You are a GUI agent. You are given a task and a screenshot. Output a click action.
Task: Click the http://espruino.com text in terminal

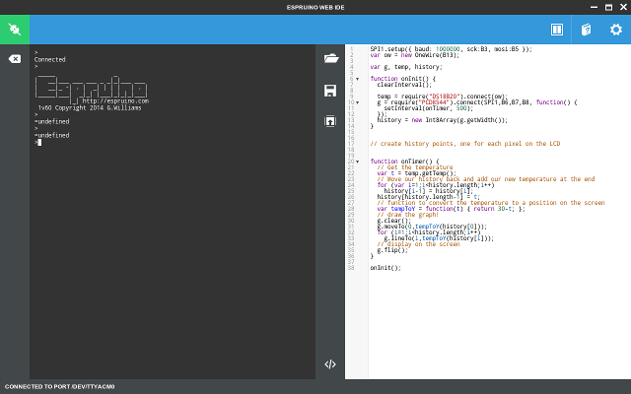tap(115, 100)
